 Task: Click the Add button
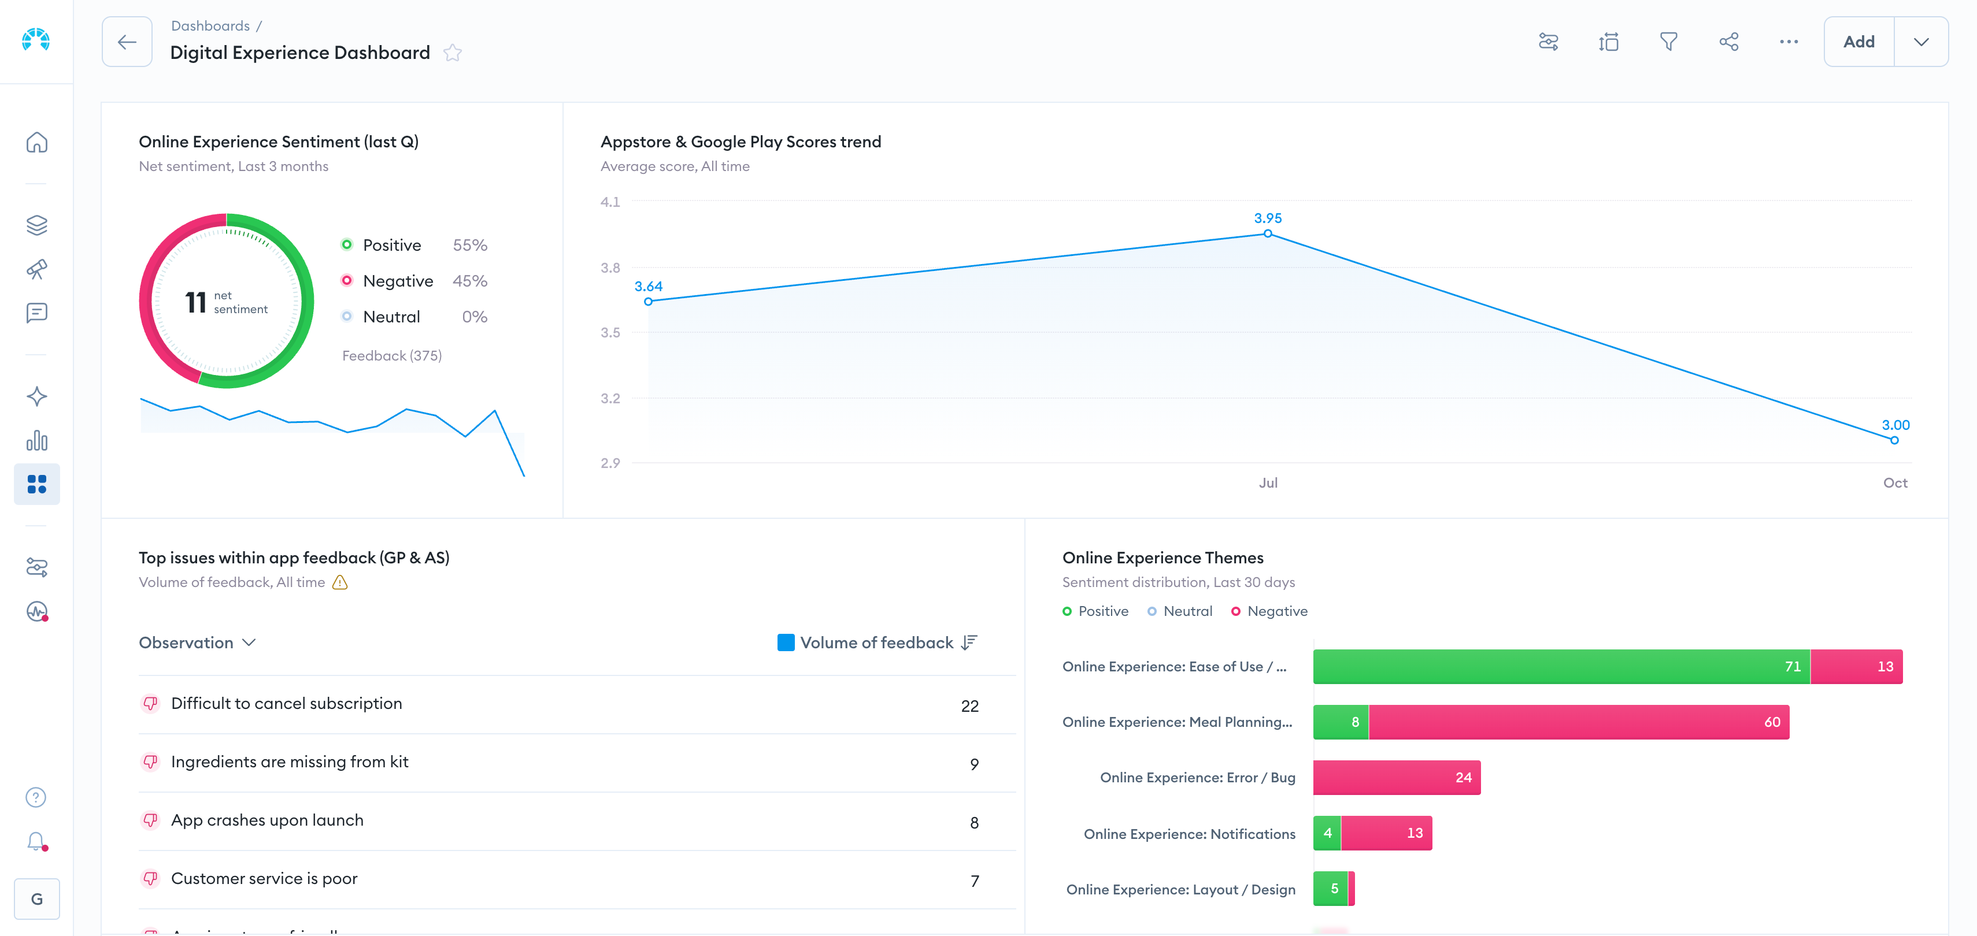[x=1858, y=42]
